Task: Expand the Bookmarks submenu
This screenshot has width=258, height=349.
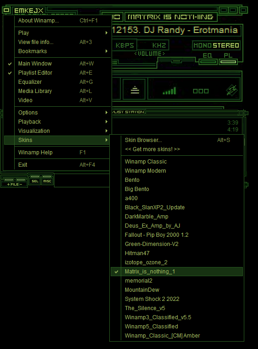Action: (57, 51)
